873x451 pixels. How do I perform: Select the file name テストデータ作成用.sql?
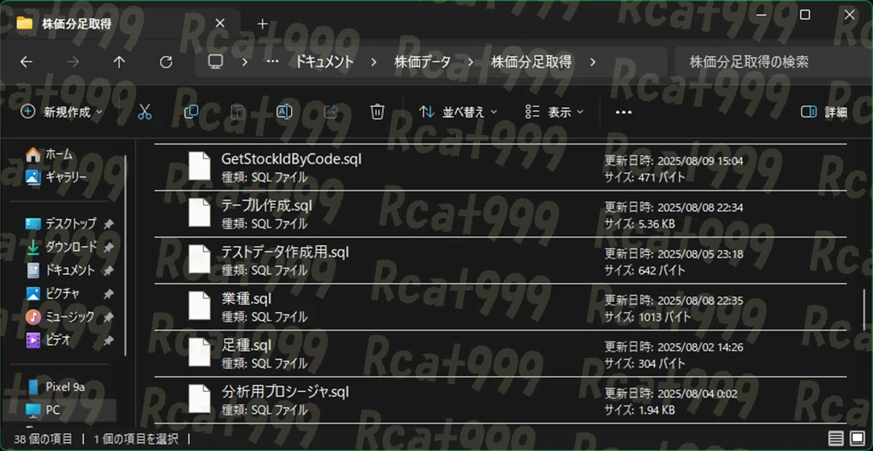[x=285, y=252]
